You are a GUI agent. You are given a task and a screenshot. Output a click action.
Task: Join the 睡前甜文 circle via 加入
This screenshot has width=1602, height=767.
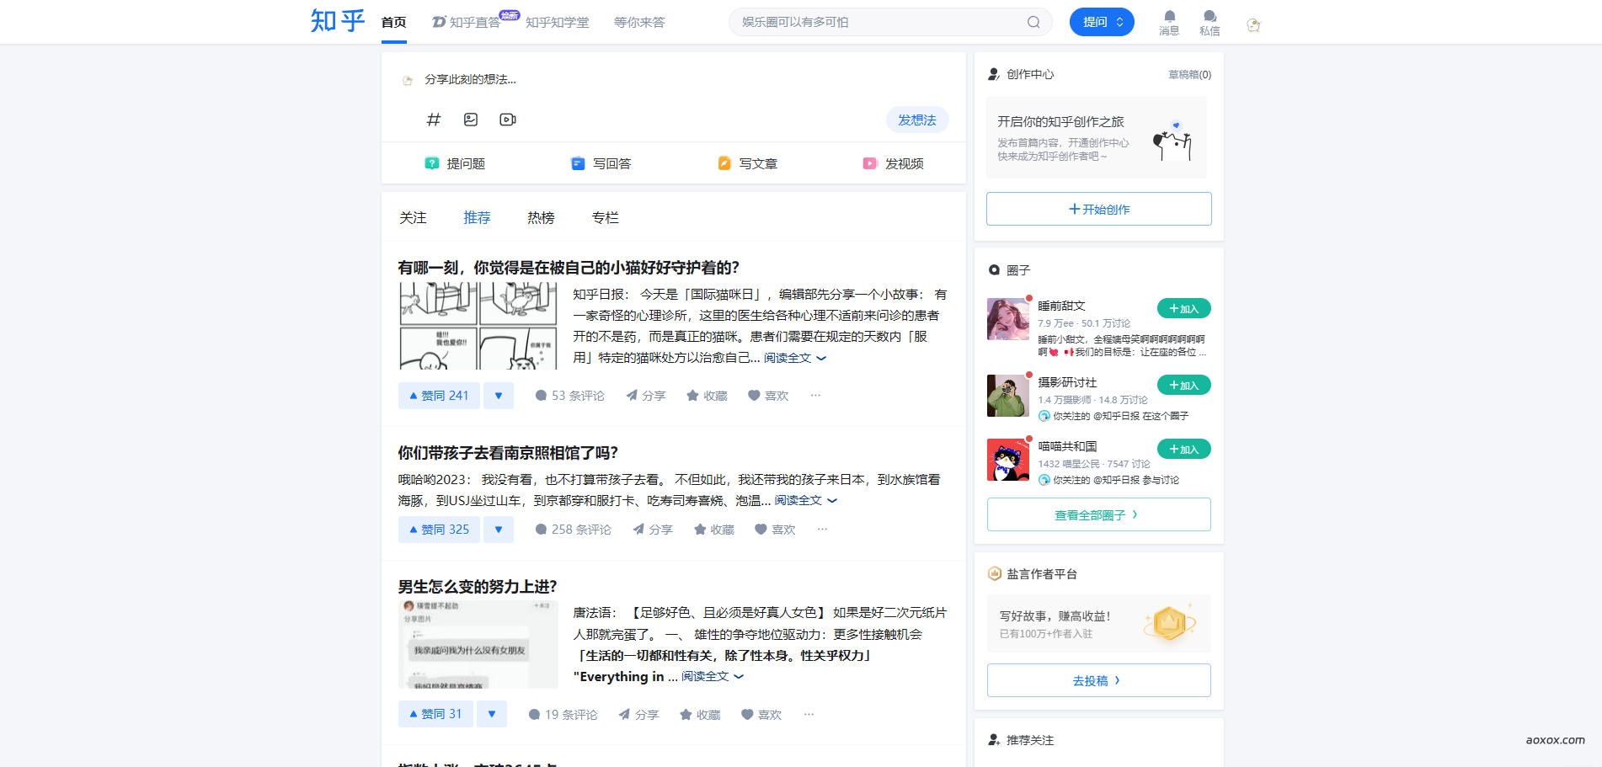point(1183,308)
